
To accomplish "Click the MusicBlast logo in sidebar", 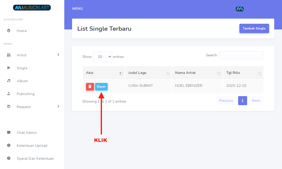I will 32,8.
